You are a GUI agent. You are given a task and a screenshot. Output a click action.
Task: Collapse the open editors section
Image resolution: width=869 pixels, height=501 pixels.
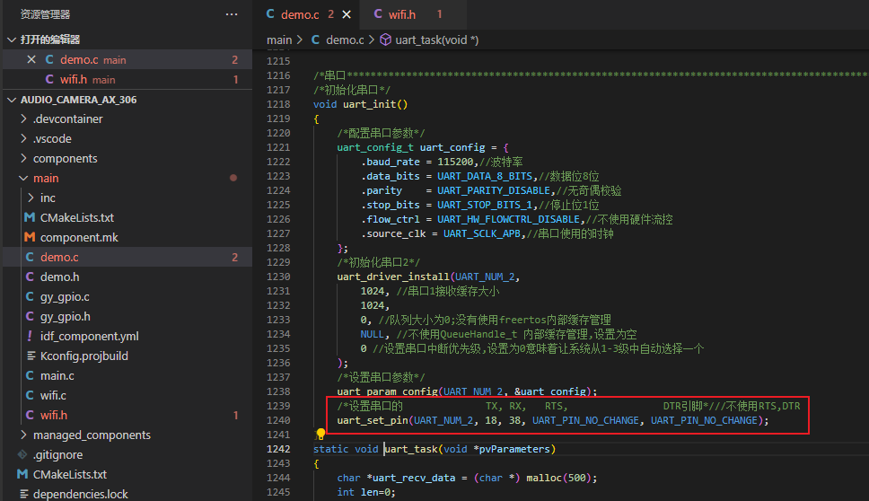11,40
